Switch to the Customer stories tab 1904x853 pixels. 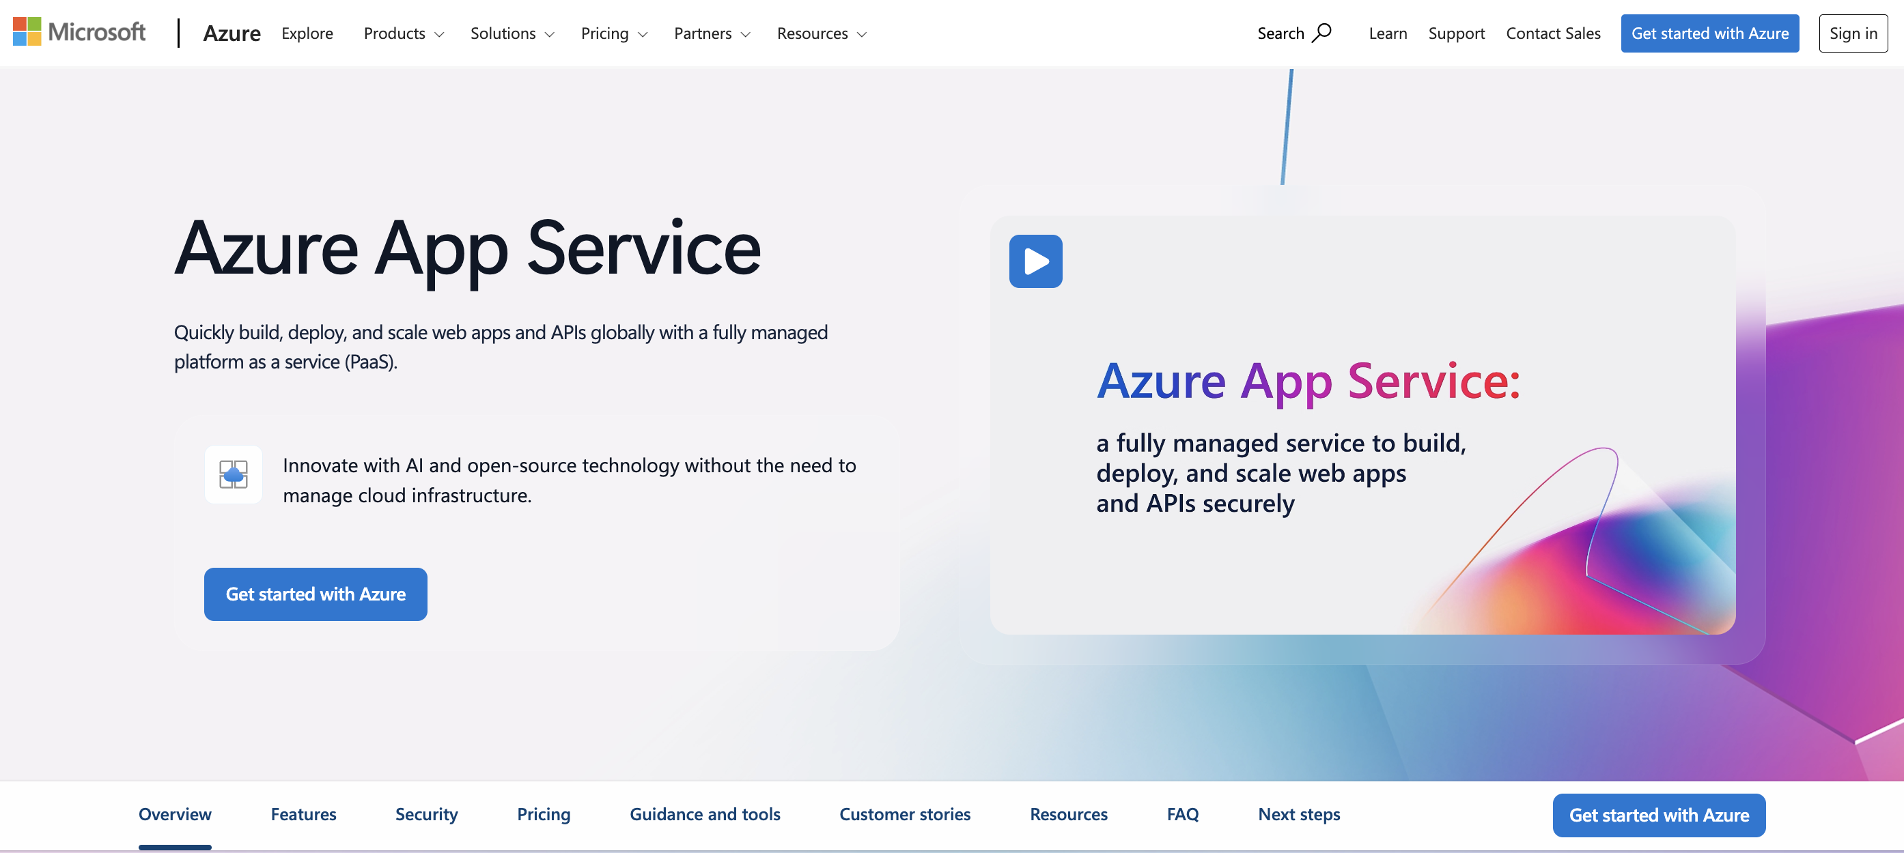click(x=905, y=815)
